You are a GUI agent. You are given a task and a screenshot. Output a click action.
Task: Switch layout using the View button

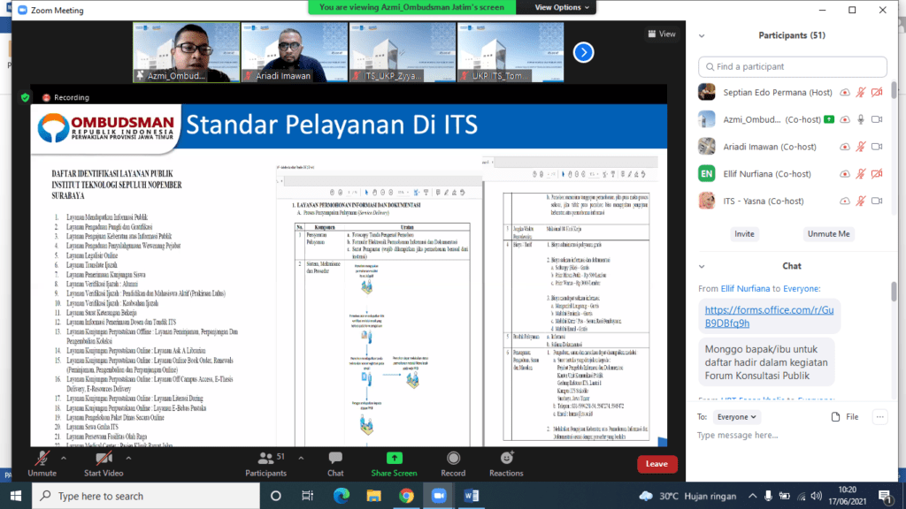tap(662, 34)
